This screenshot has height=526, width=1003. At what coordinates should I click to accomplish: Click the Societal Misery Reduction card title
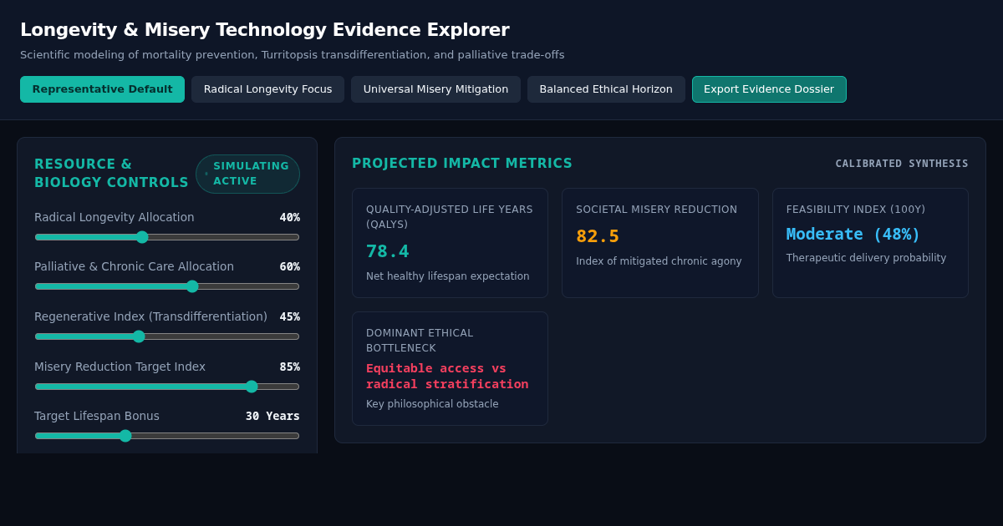[657, 210]
